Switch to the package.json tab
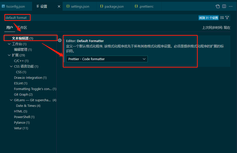Viewport: 237px width, 153px height. click(x=113, y=6)
